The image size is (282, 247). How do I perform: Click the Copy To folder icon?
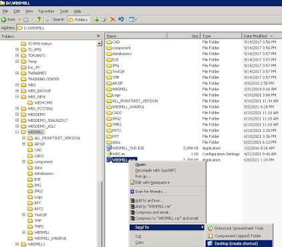(x=104, y=19)
